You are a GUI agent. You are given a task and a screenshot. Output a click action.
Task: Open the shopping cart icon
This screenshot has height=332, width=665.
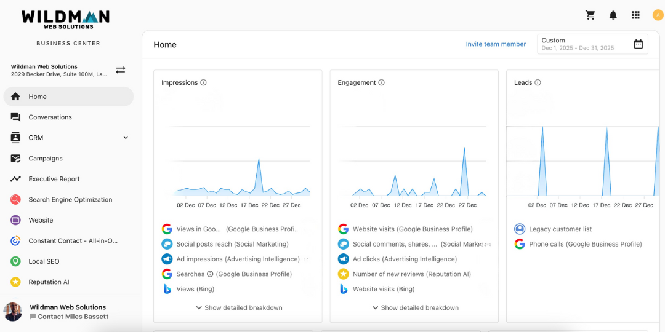(590, 15)
